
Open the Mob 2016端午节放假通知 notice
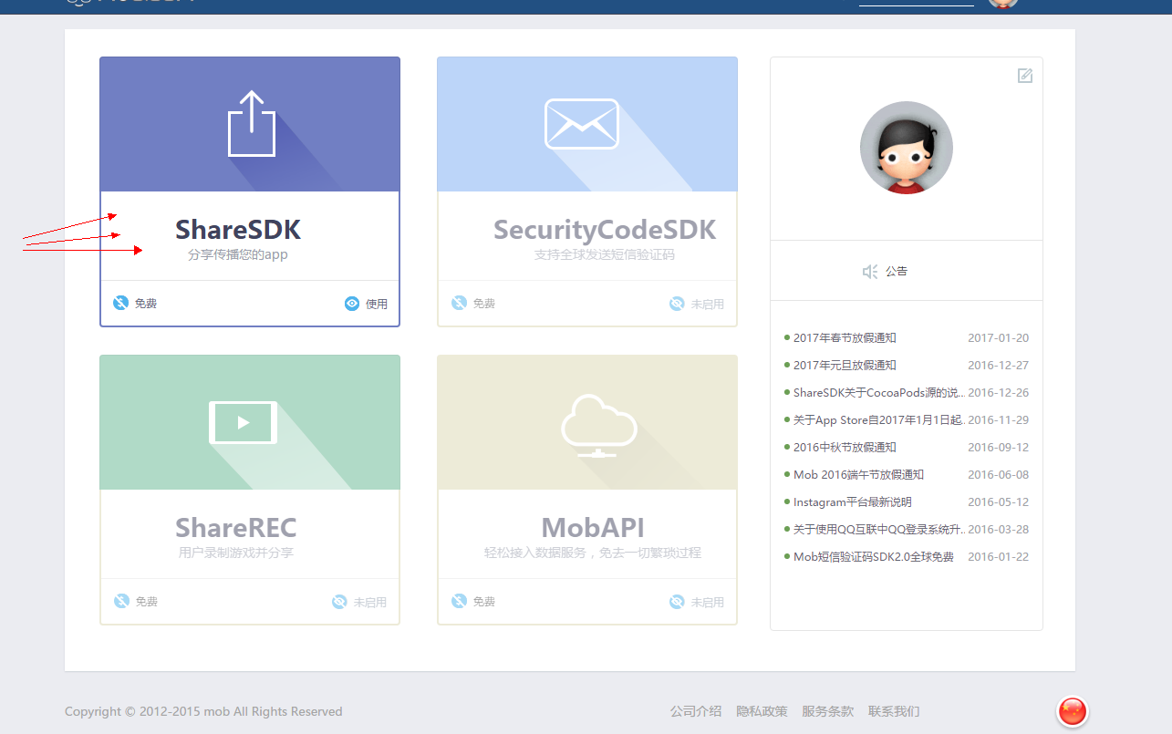tap(858, 475)
